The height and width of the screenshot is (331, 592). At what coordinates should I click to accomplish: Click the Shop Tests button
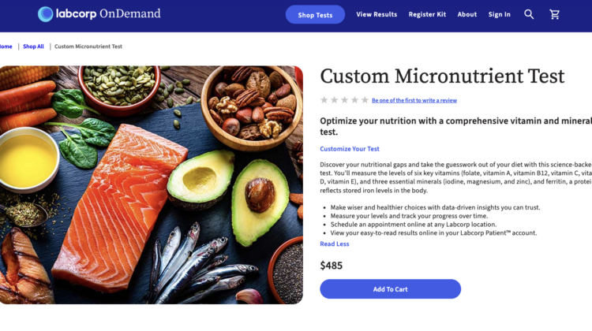[x=315, y=15]
